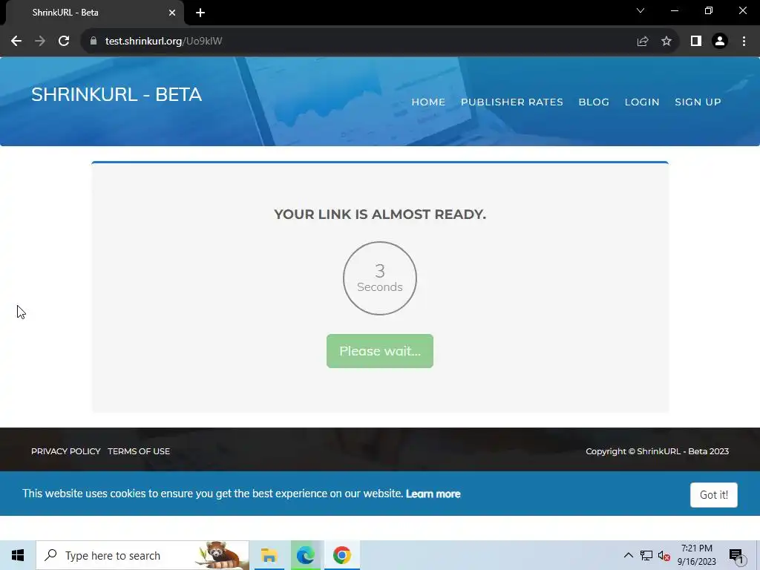760x570 pixels.
Task: Open the tab search chevron in the title bar
Action: 641,10
